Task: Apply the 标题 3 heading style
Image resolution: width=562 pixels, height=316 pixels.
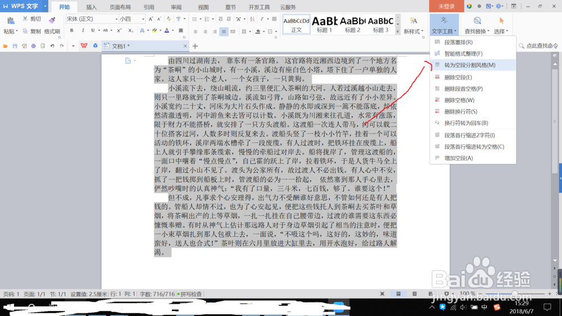Action: point(380,24)
